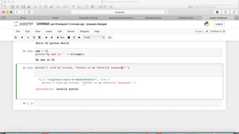239x134 pixels.
Task: Rename the notebook titled Untitled
Action: pyautogui.click(x=43, y=24)
